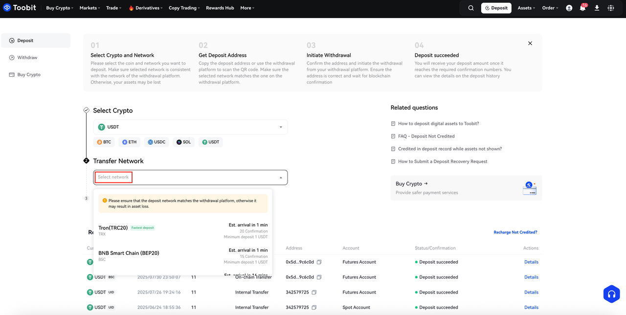Viewport: 626px width, 315px height.
Task: Click the Recharge Not Credited? link
Action: 515,232
